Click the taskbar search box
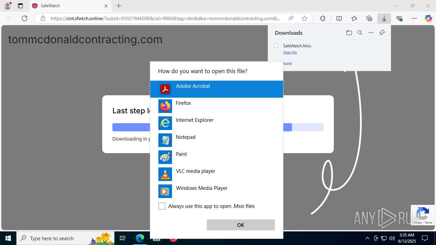Screen dimensions: 436x245 [66, 238]
